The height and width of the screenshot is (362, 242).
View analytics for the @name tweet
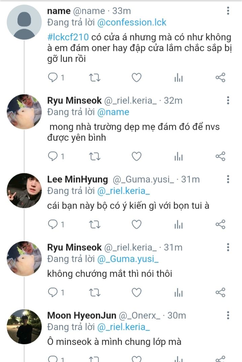tap(178, 78)
